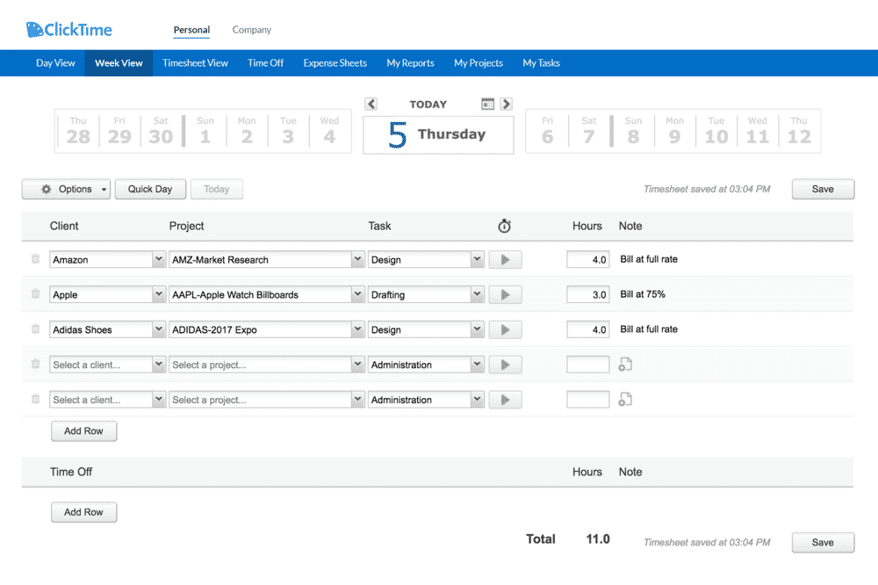Switch to Timesheet View

195,62
